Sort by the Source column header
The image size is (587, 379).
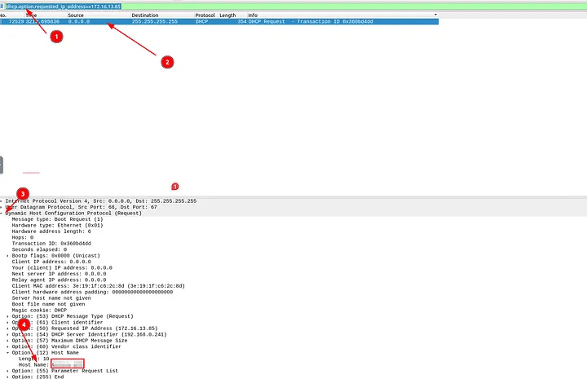click(x=76, y=15)
